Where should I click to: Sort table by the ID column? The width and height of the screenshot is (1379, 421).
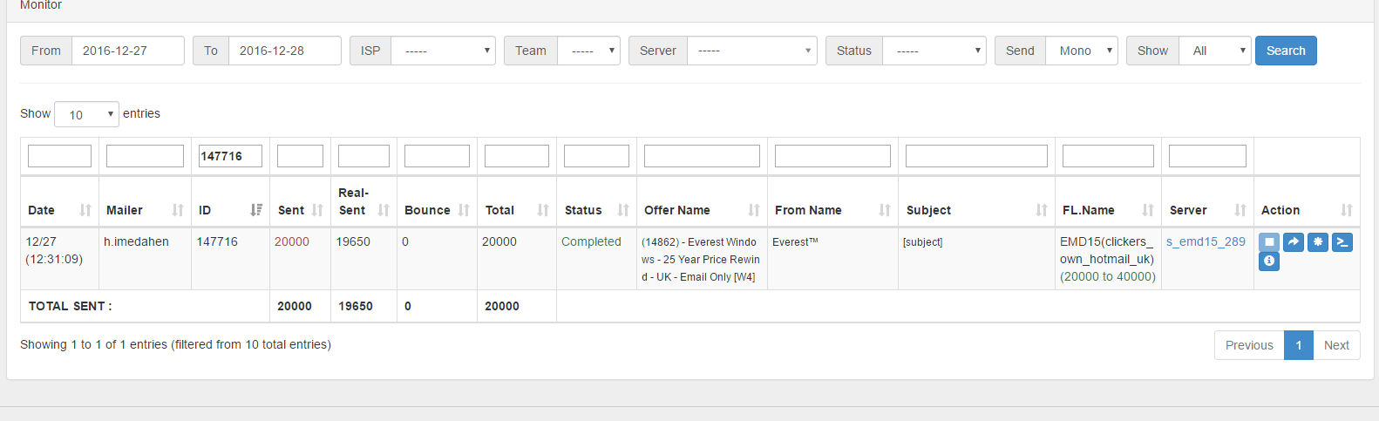tap(230, 210)
